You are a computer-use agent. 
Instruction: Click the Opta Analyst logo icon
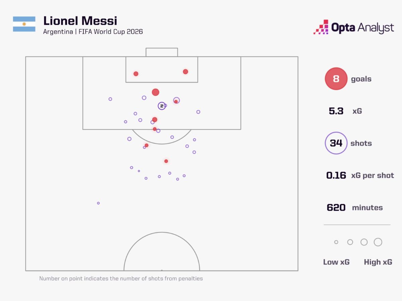tap(321, 27)
